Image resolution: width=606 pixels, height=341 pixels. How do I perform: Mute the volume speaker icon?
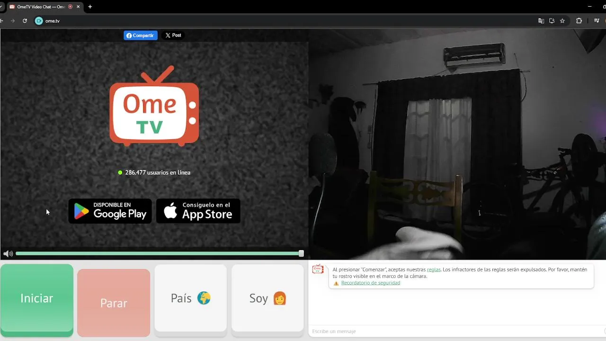8,254
